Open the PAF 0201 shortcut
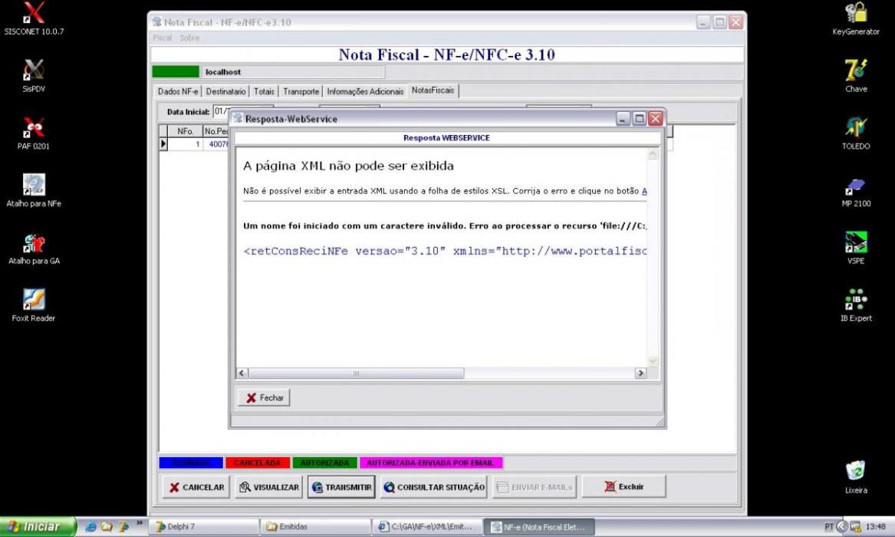The image size is (895, 537). 34,133
